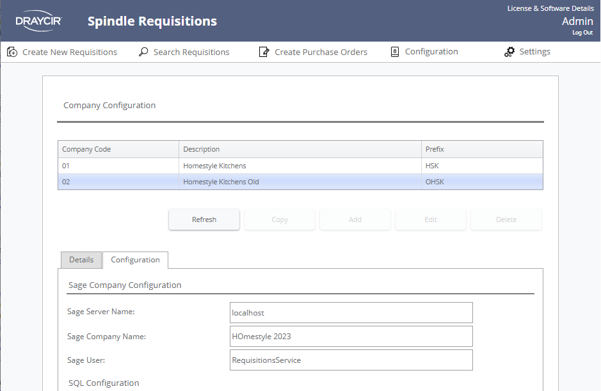The height and width of the screenshot is (391, 601).
Task: Click into Sage User field
Action: [x=351, y=360]
